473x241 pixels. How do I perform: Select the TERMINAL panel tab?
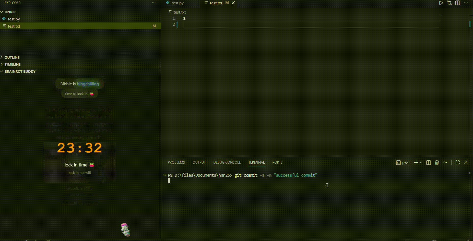[256, 162]
